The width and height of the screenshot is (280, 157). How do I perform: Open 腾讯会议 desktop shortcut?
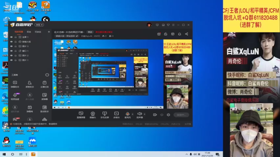point(33,142)
